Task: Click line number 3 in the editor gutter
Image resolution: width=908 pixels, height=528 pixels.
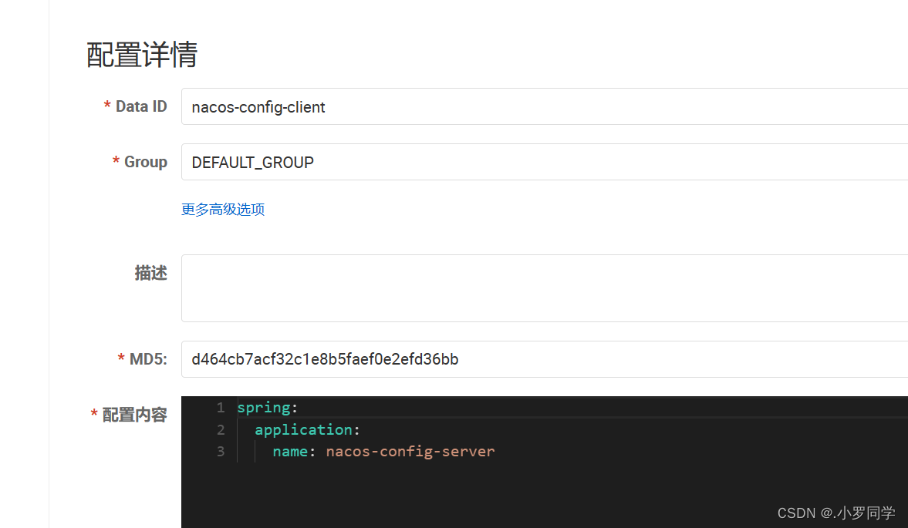Action: click(x=221, y=452)
